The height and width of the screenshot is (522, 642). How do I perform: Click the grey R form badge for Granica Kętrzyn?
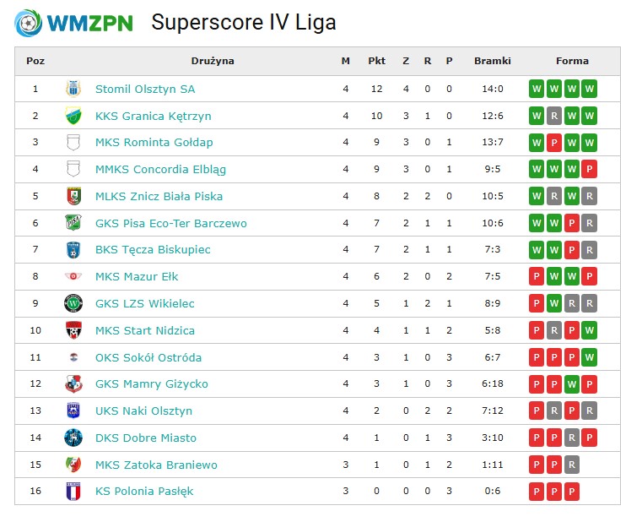[x=554, y=116]
